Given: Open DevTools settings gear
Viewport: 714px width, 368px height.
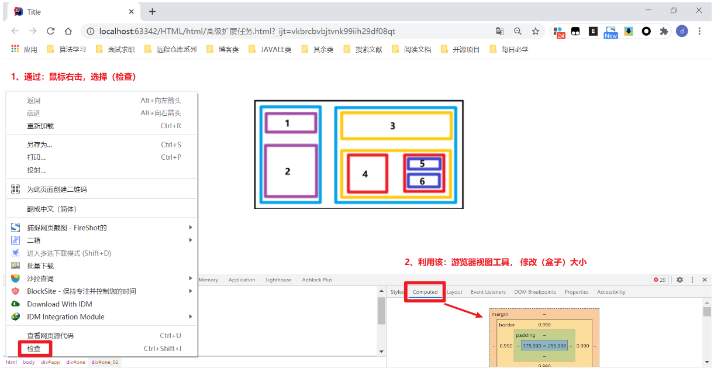Looking at the screenshot, I should 679,280.
